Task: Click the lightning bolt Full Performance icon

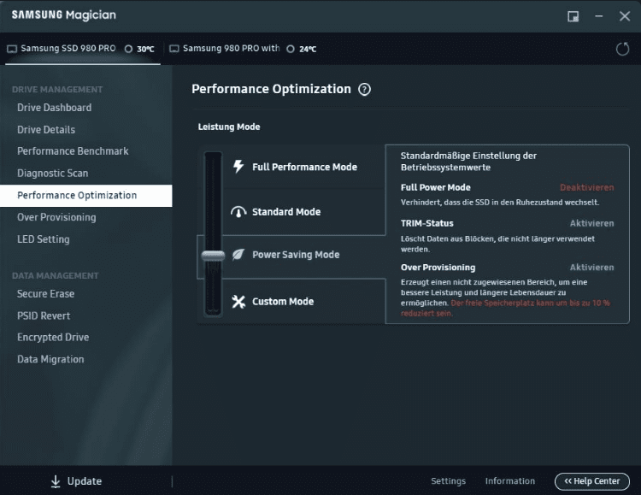Action: click(x=238, y=167)
